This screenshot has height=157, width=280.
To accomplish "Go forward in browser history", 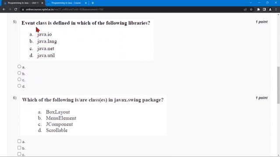I will (10, 10).
